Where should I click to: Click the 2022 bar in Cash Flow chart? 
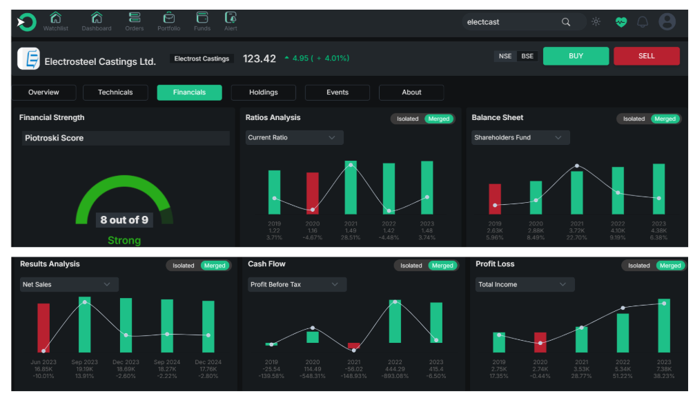click(395, 321)
